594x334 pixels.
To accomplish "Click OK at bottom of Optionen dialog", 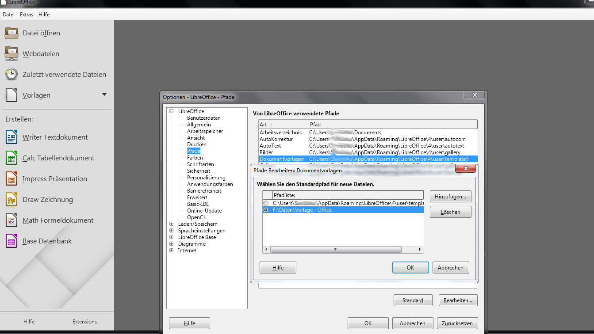I will [368, 323].
